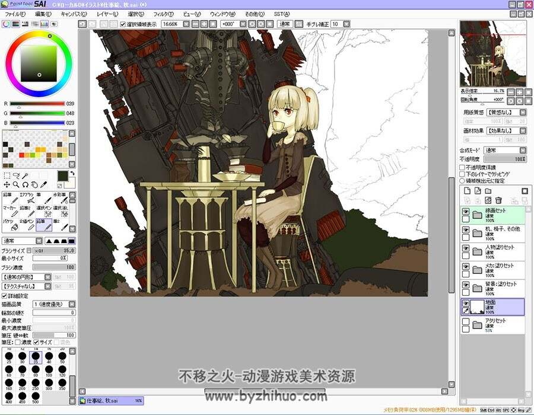Select the magic wand tool
Viewport: 534px width, 415px height.
25,175
